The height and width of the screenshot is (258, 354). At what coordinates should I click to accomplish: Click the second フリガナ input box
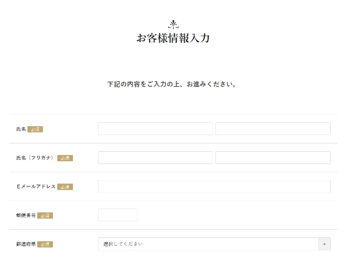[273, 158]
